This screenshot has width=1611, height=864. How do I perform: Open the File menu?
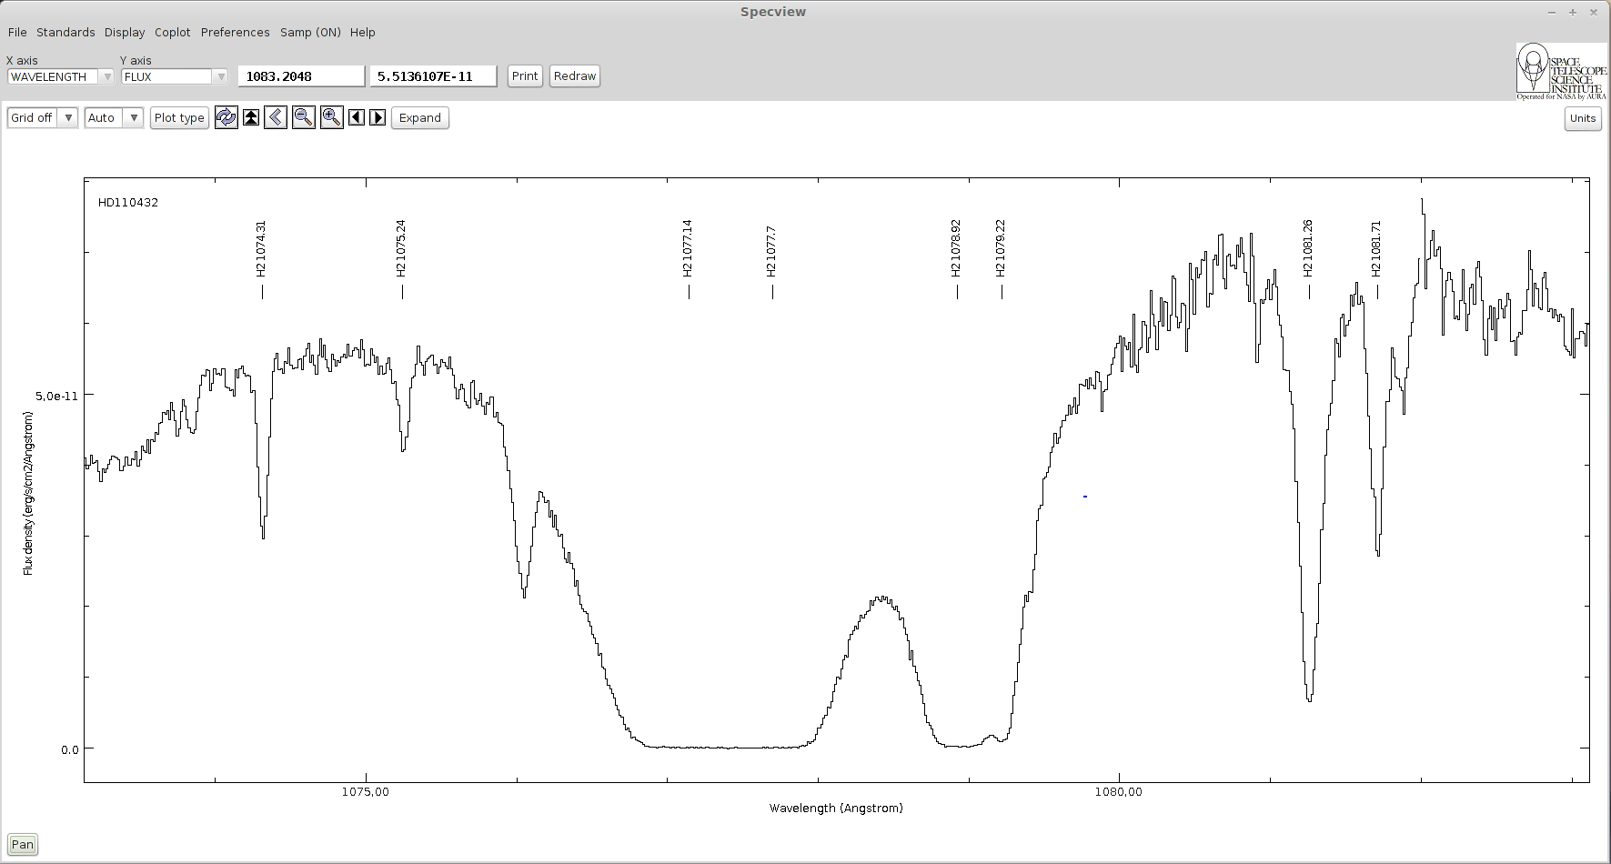pos(17,32)
